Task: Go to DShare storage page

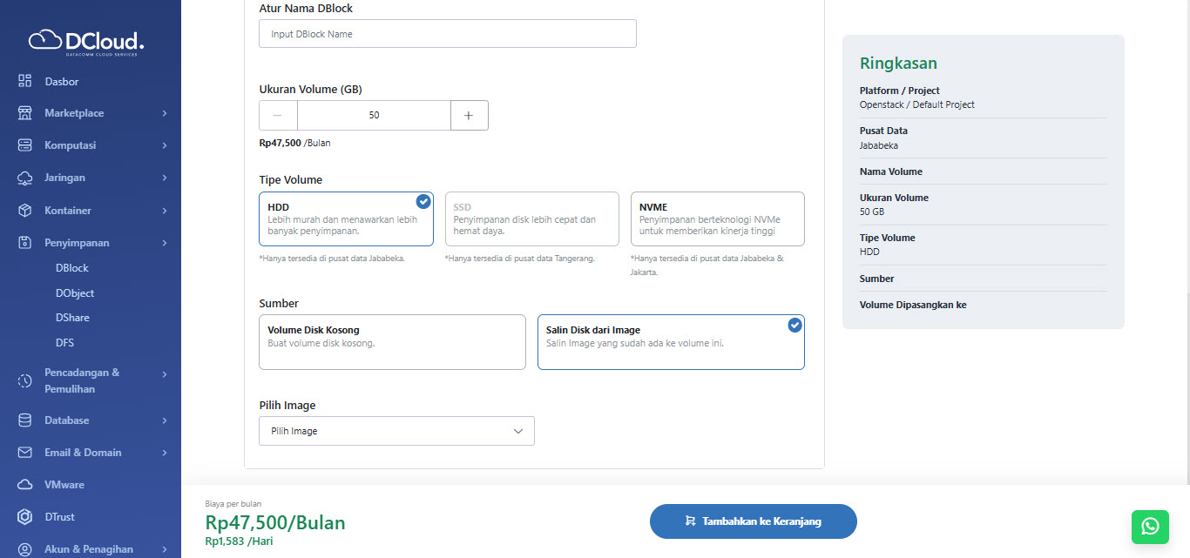Action: (x=72, y=318)
